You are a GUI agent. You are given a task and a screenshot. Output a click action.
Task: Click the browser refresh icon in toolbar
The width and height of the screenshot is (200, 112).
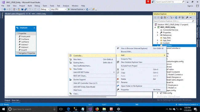(87, 9)
